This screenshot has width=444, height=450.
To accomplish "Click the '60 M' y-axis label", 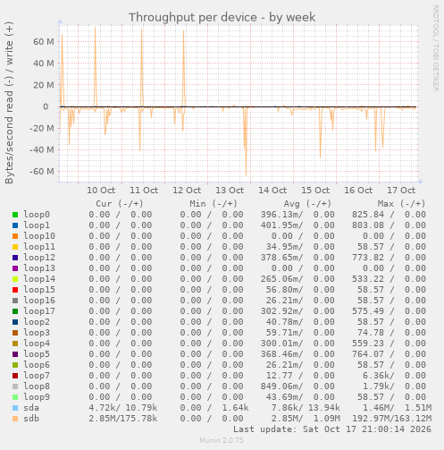I will click(44, 42).
